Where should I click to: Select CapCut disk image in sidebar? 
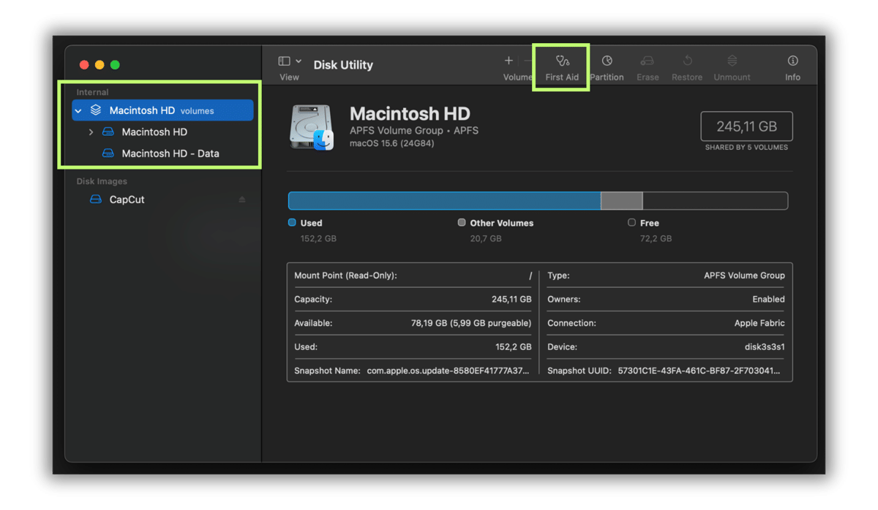point(127,199)
